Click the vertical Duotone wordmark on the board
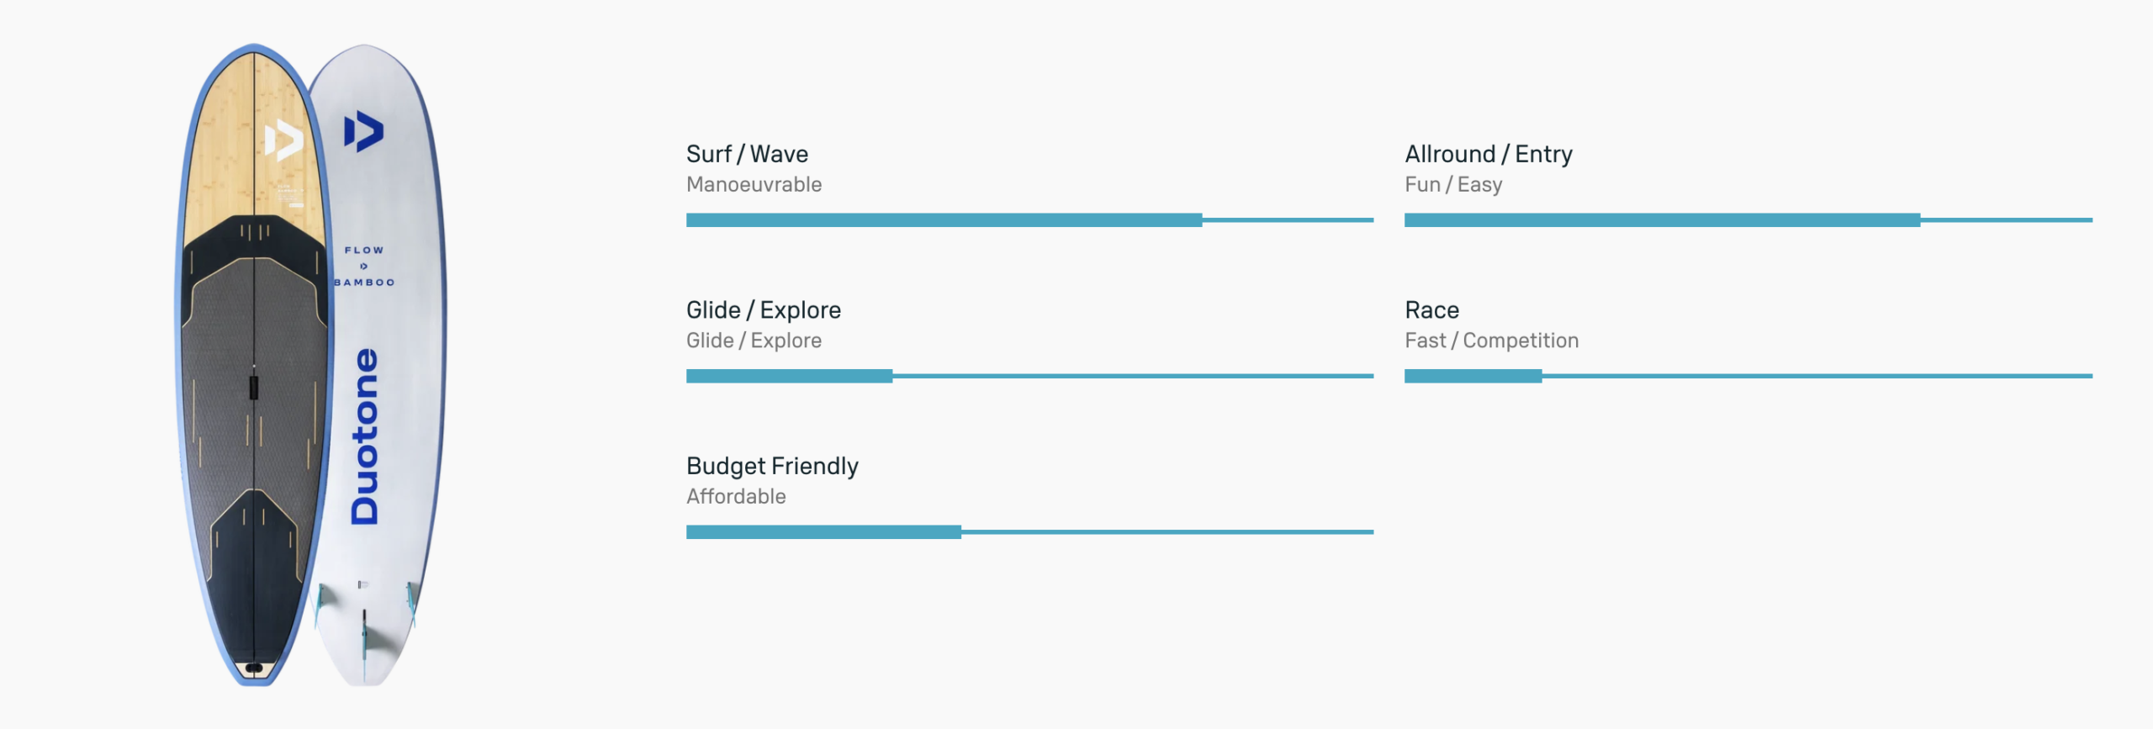This screenshot has width=2153, height=729. [x=365, y=436]
